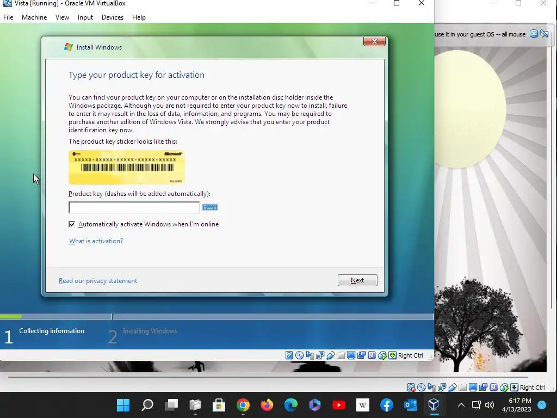Click the network tray icon

[476, 405]
